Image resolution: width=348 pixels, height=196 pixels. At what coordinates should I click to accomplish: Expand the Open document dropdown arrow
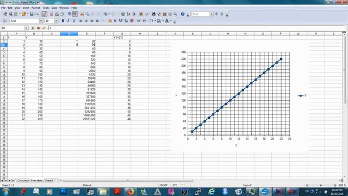(x=28, y=14)
